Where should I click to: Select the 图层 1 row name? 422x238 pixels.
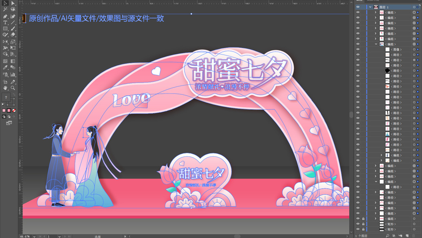(x=384, y=7)
